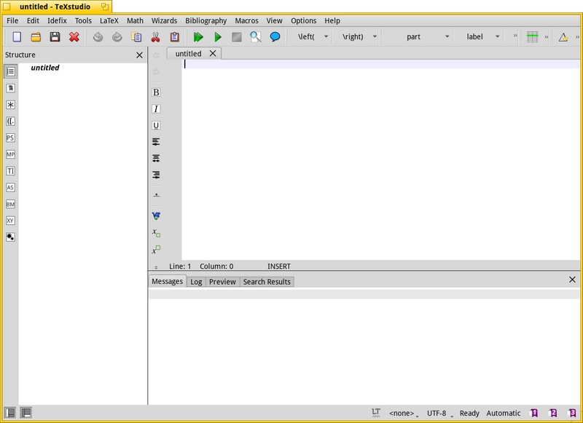This screenshot has width=583, height=423.
Task: Cut selection with the scissors icon
Action: 155,36
